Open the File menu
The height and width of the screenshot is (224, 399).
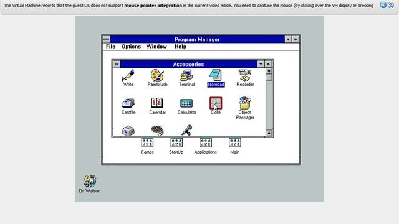coord(110,47)
